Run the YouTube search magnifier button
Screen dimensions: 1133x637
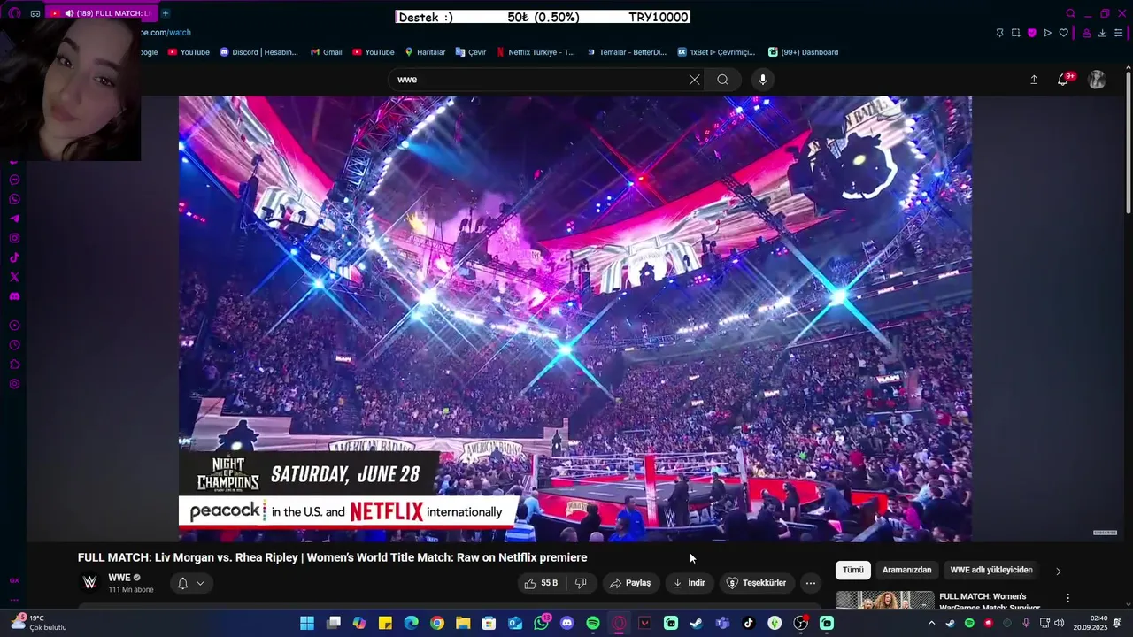click(x=722, y=80)
